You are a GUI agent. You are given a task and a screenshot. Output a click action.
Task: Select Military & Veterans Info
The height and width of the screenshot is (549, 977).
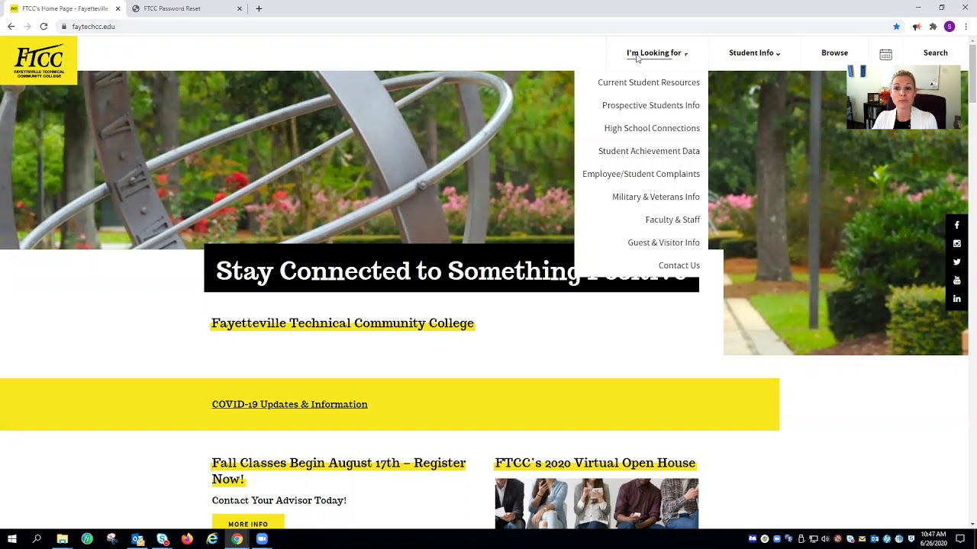click(x=656, y=197)
